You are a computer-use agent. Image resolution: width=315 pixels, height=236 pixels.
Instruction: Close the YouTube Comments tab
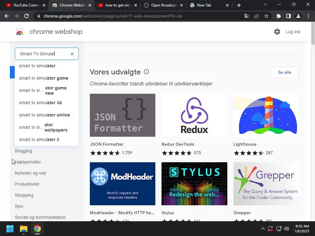pyautogui.click(x=44, y=5)
